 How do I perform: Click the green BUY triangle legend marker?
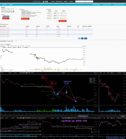pos(14,47)
